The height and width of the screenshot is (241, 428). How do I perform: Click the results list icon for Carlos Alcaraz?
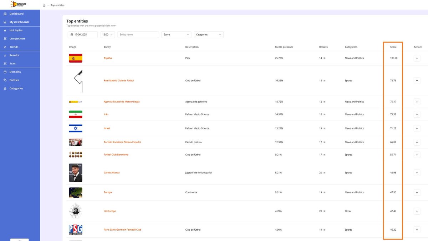[x=325, y=173]
